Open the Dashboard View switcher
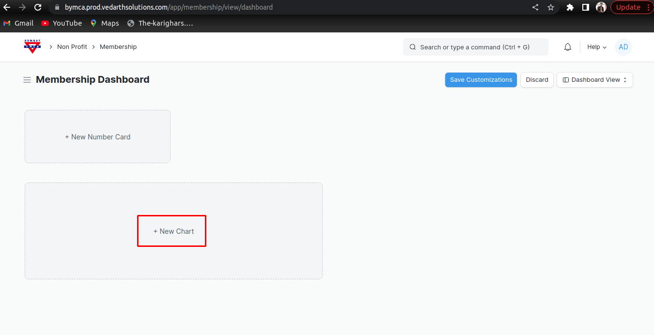 [x=594, y=80]
